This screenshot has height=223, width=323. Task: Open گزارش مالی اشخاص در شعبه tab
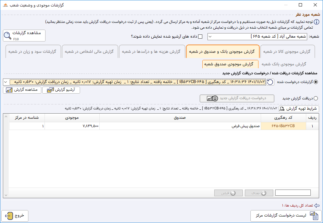pyautogui.click(x=90, y=51)
